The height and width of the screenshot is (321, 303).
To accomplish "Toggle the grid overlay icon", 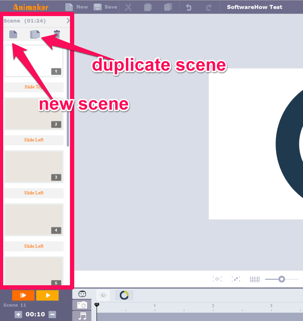I will (255, 279).
